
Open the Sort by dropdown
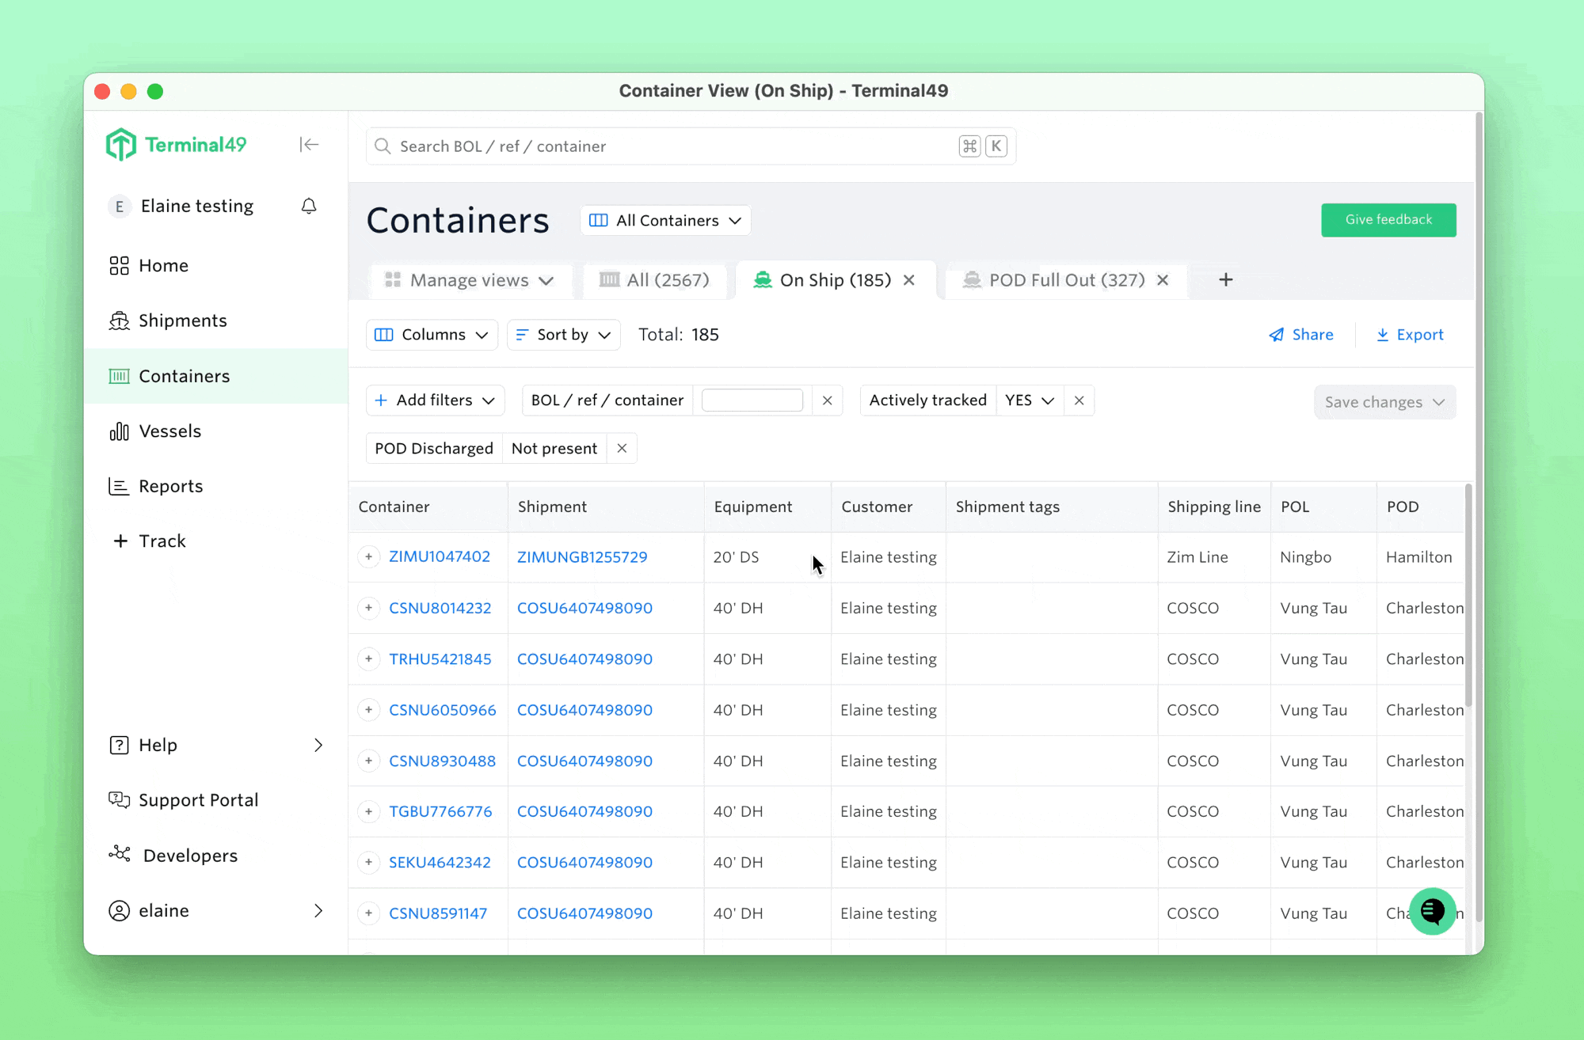click(x=564, y=335)
